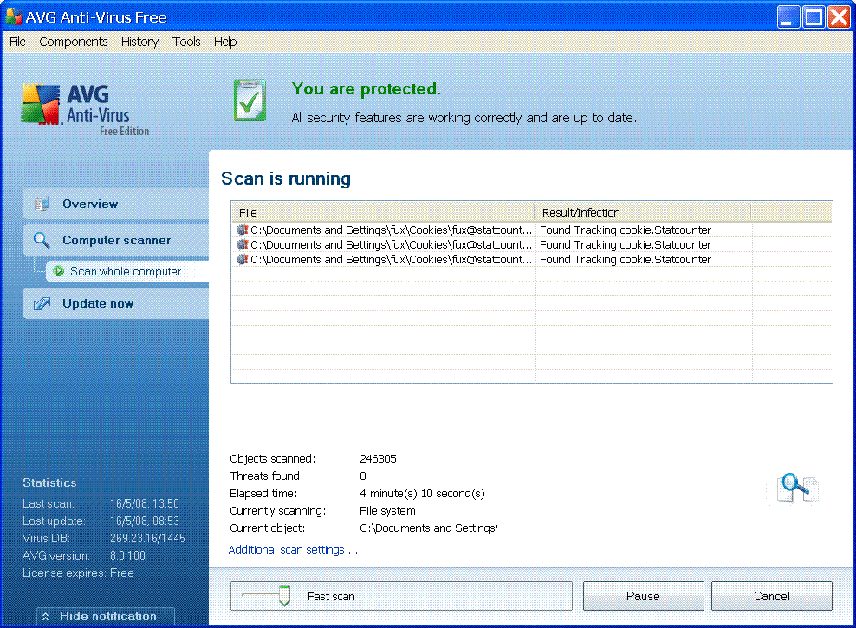Click second row's Found Tracking cookie result
Viewport: 856px width, 628px height.
[x=626, y=244]
